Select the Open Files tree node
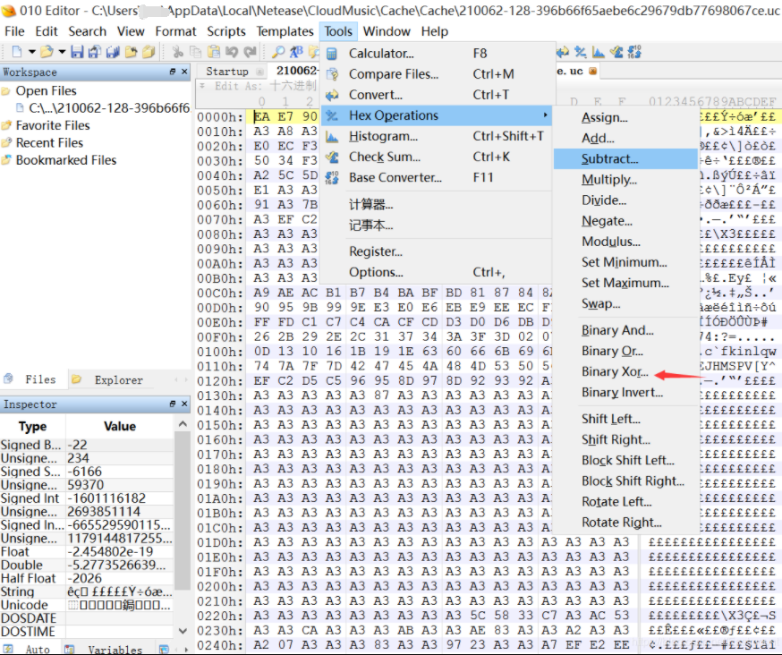782x655 pixels. pos(46,90)
